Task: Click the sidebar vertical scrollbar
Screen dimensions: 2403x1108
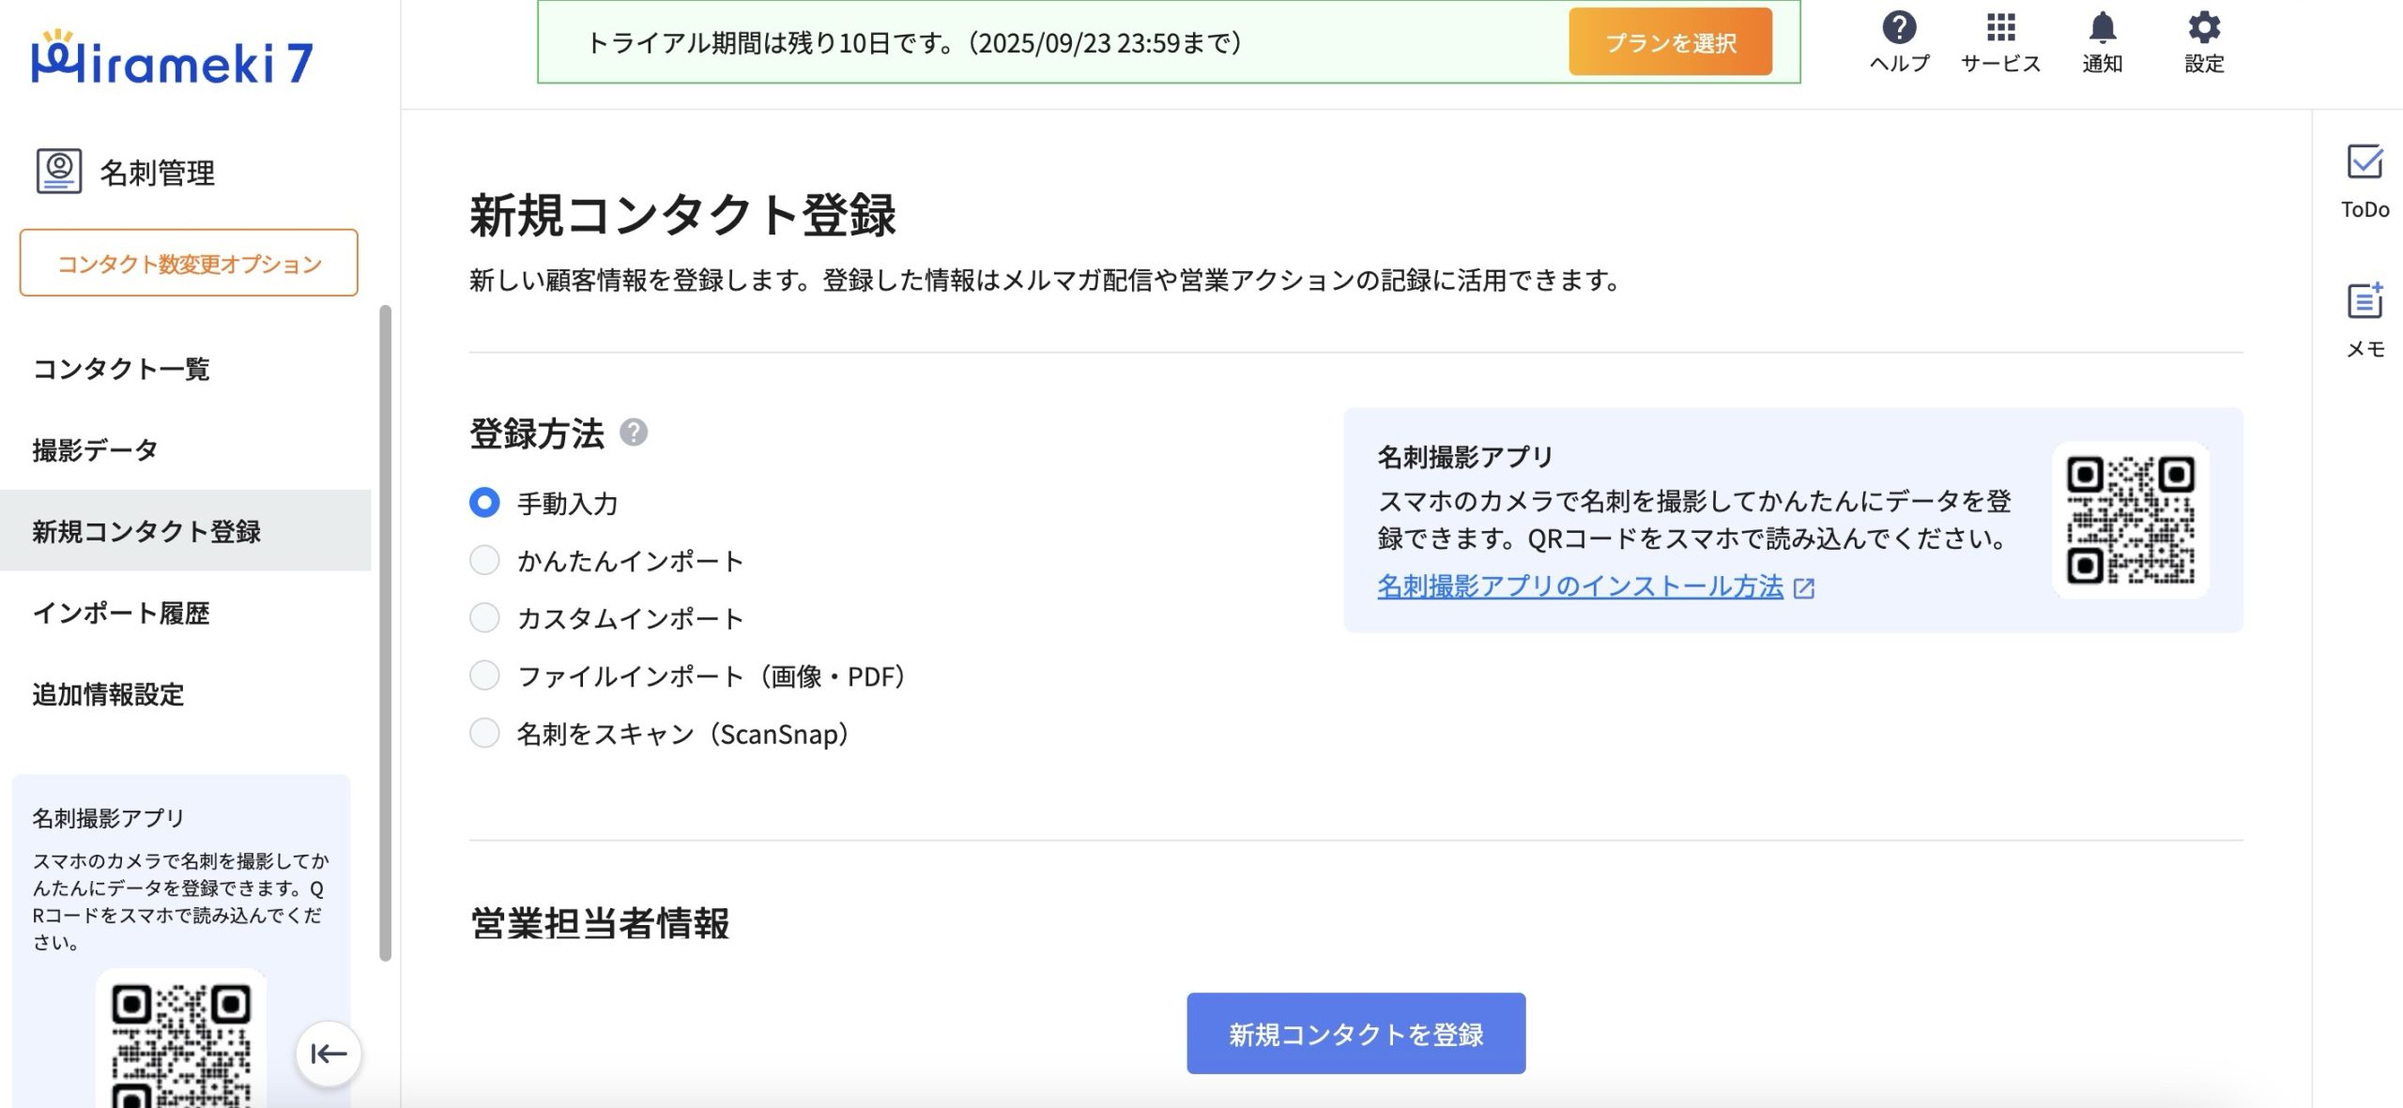Action: point(385,633)
